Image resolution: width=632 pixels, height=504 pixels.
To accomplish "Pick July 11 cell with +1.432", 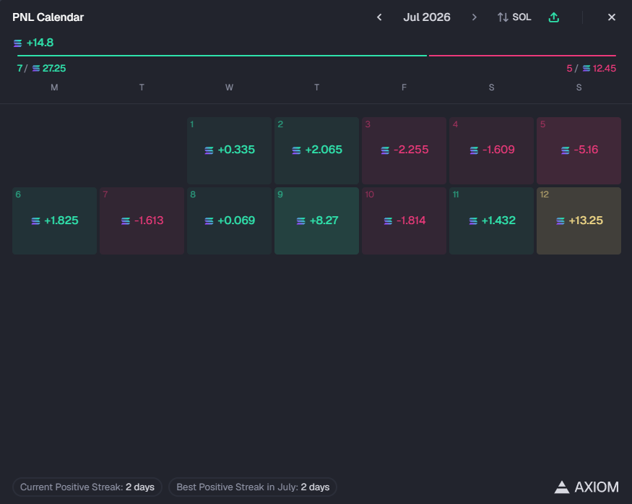I will pyautogui.click(x=491, y=221).
